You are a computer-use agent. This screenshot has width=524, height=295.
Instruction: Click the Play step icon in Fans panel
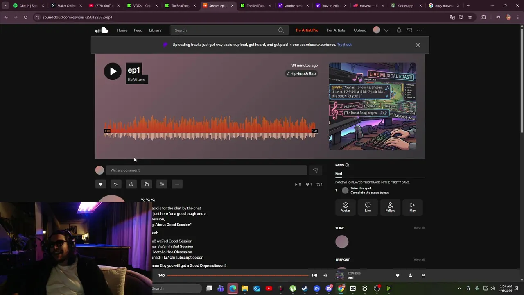coord(412,207)
